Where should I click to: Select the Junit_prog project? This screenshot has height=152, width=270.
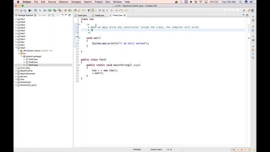[25, 68]
